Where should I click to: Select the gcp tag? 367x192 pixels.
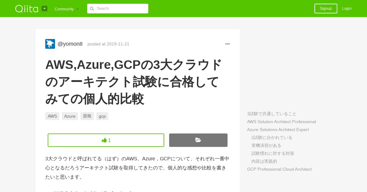click(102, 116)
